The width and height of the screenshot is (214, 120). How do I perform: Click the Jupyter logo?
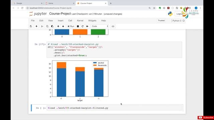click(x=38, y=14)
